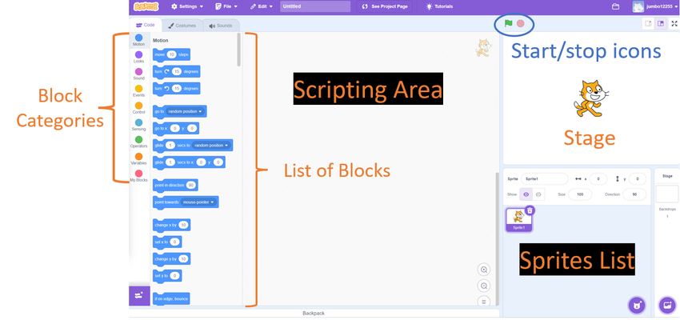Switch to the Sounds tab

pyautogui.click(x=221, y=26)
